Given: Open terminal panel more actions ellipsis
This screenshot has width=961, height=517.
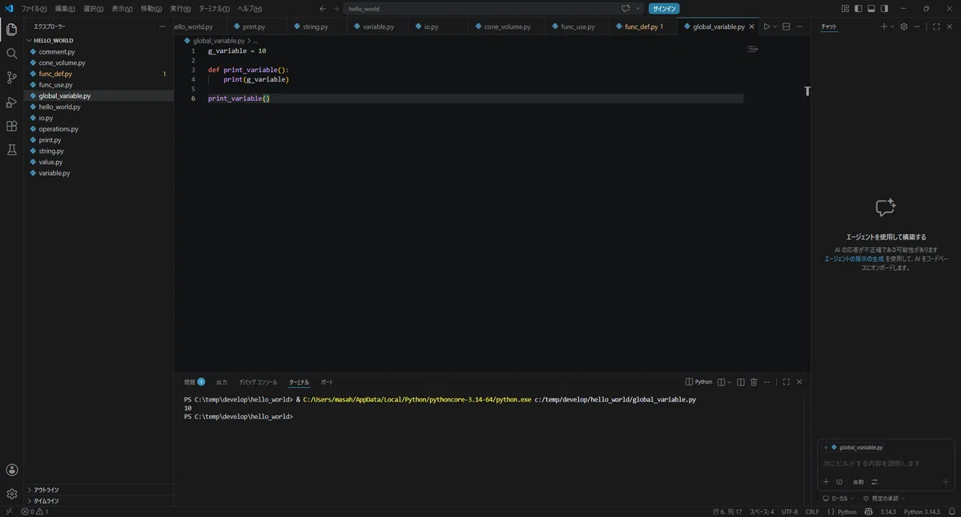Looking at the screenshot, I should pos(766,382).
